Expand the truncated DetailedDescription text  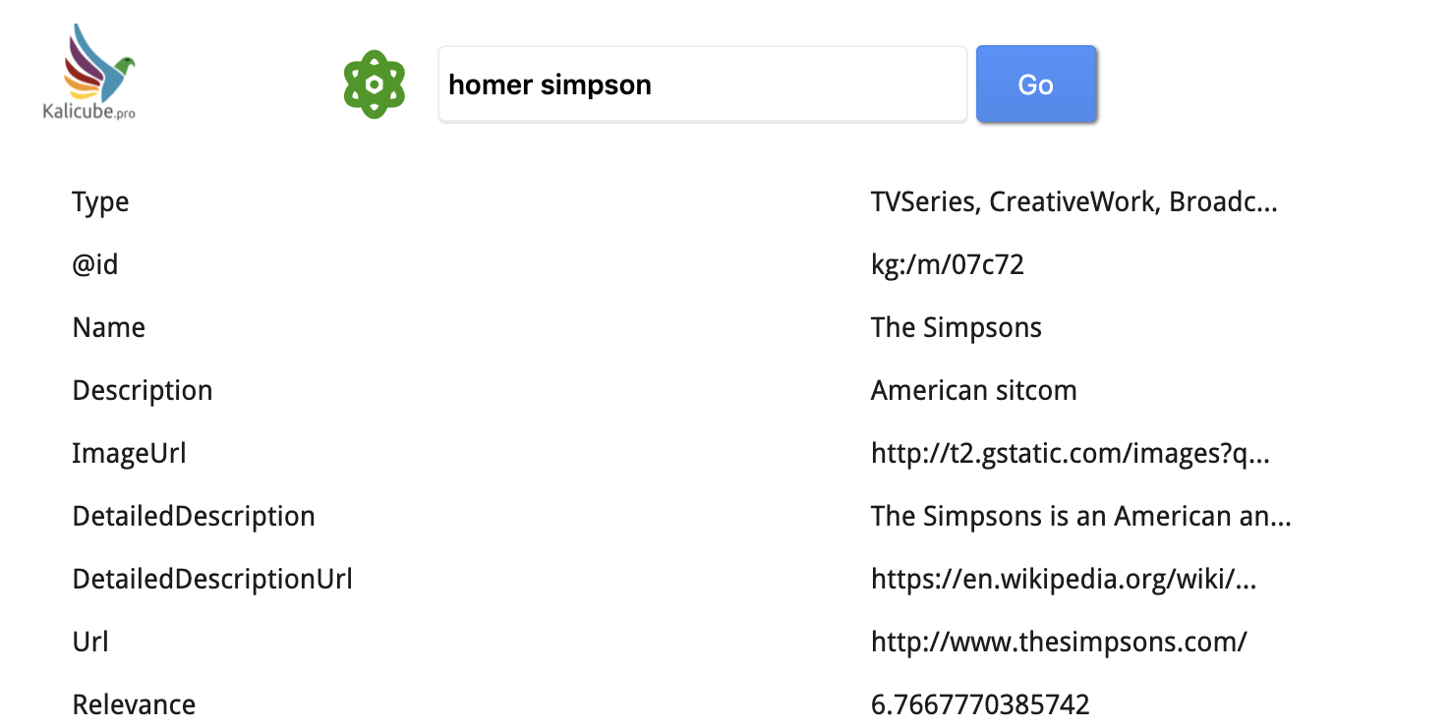[1081, 516]
